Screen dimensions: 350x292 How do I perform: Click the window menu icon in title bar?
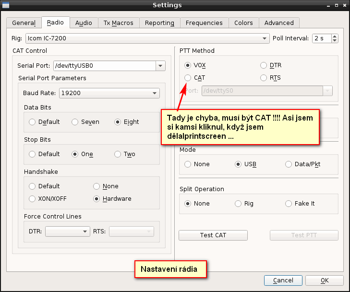click(x=6, y=5)
